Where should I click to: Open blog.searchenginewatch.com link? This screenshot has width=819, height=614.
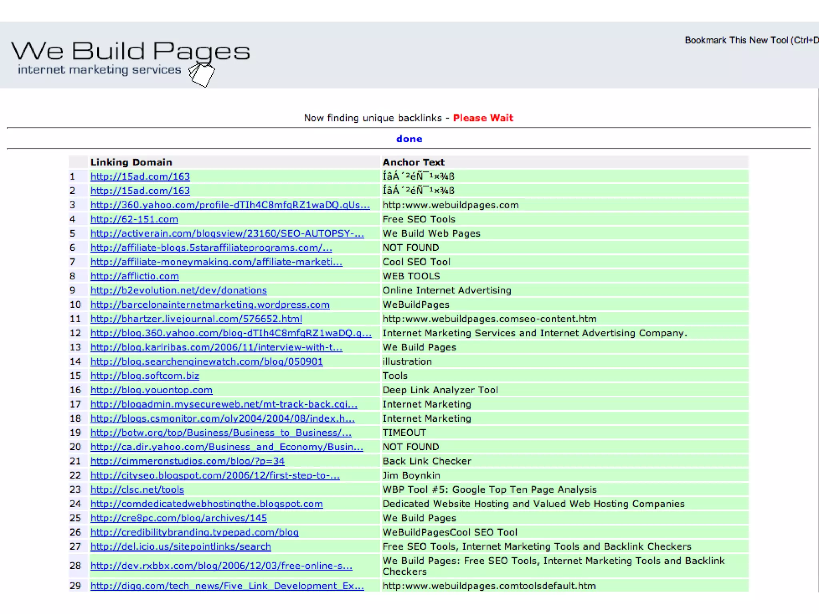point(206,362)
